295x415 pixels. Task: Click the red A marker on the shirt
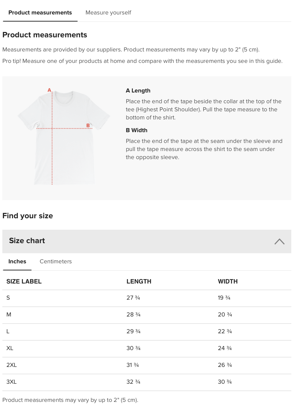(x=49, y=90)
